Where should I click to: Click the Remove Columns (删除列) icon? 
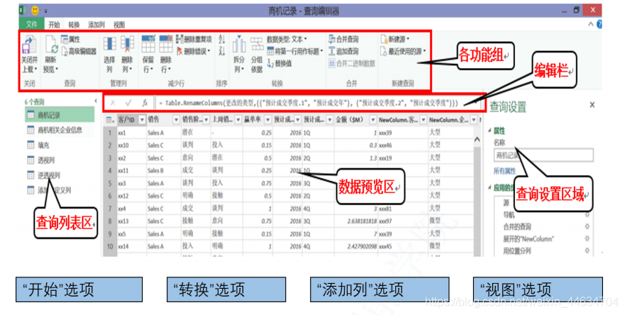[x=127, y=44]
